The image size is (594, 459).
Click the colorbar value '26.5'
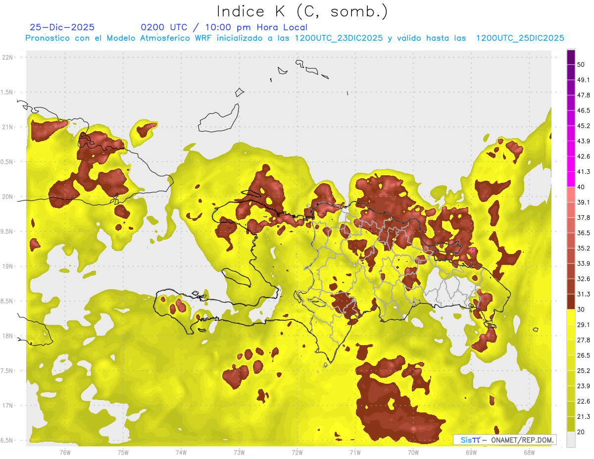click(x=584, y=356)
